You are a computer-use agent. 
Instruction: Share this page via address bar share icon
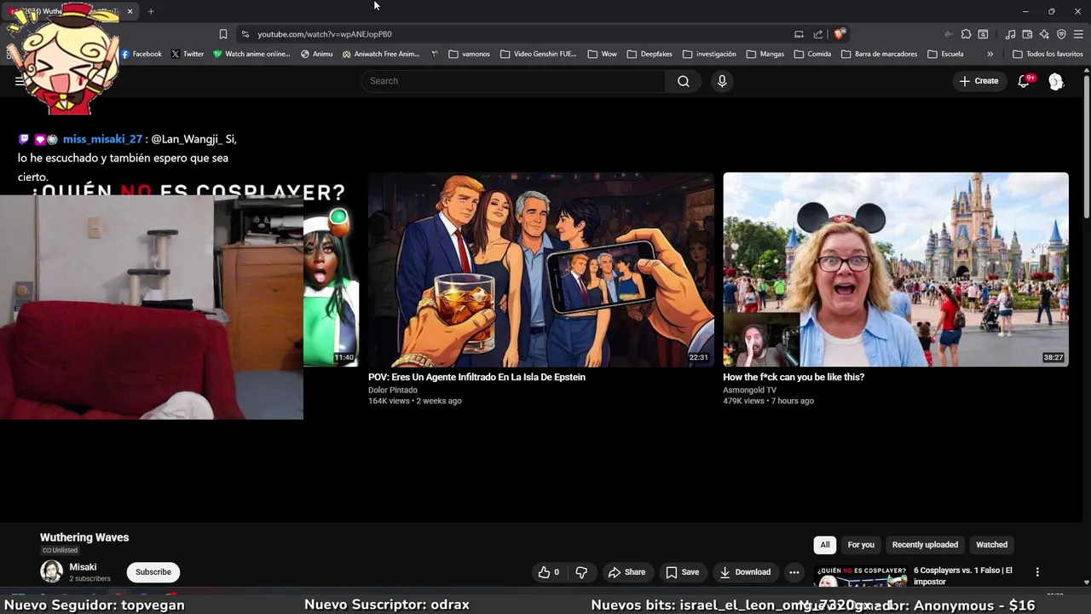coord(818,34)
